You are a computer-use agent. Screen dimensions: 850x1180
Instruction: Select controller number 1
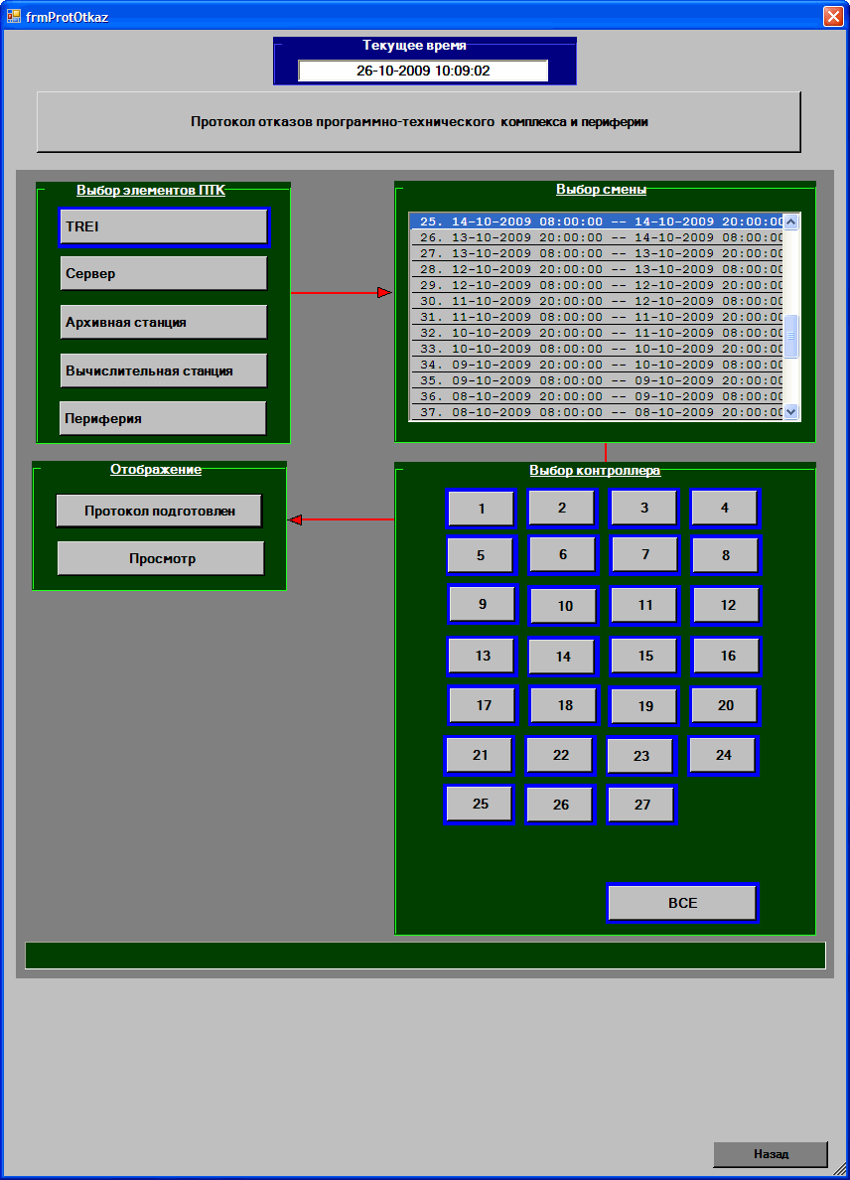tap(482, 508)
